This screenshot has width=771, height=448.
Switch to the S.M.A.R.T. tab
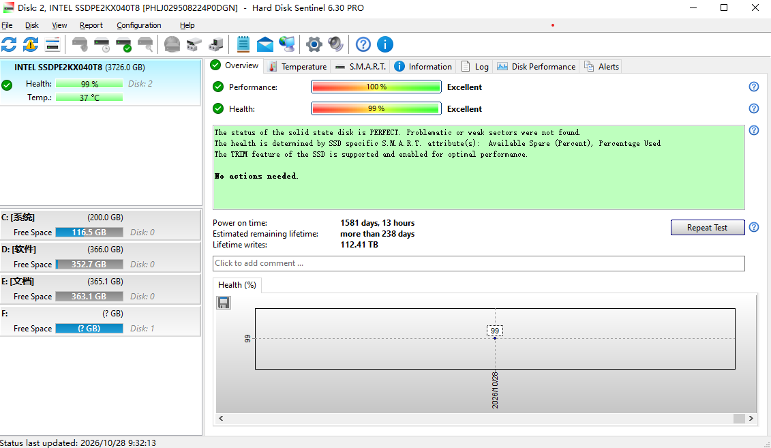[361, 66]
